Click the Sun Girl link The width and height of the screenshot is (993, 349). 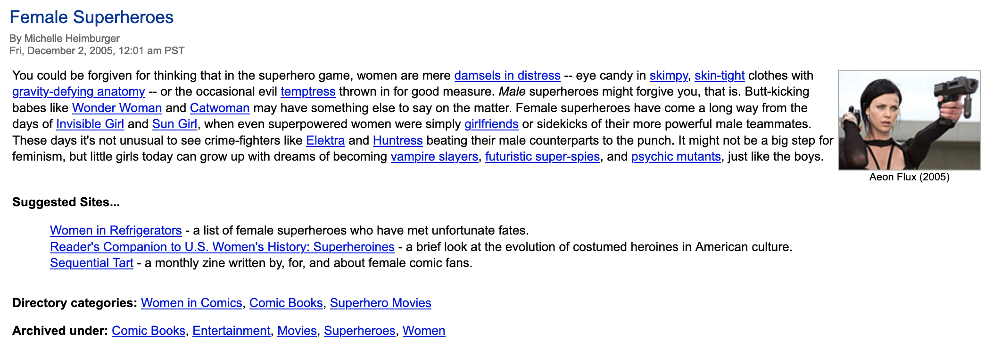174,124
